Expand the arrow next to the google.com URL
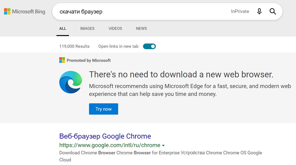The width and height of the screenshot is (296, 165). (163, 146)
